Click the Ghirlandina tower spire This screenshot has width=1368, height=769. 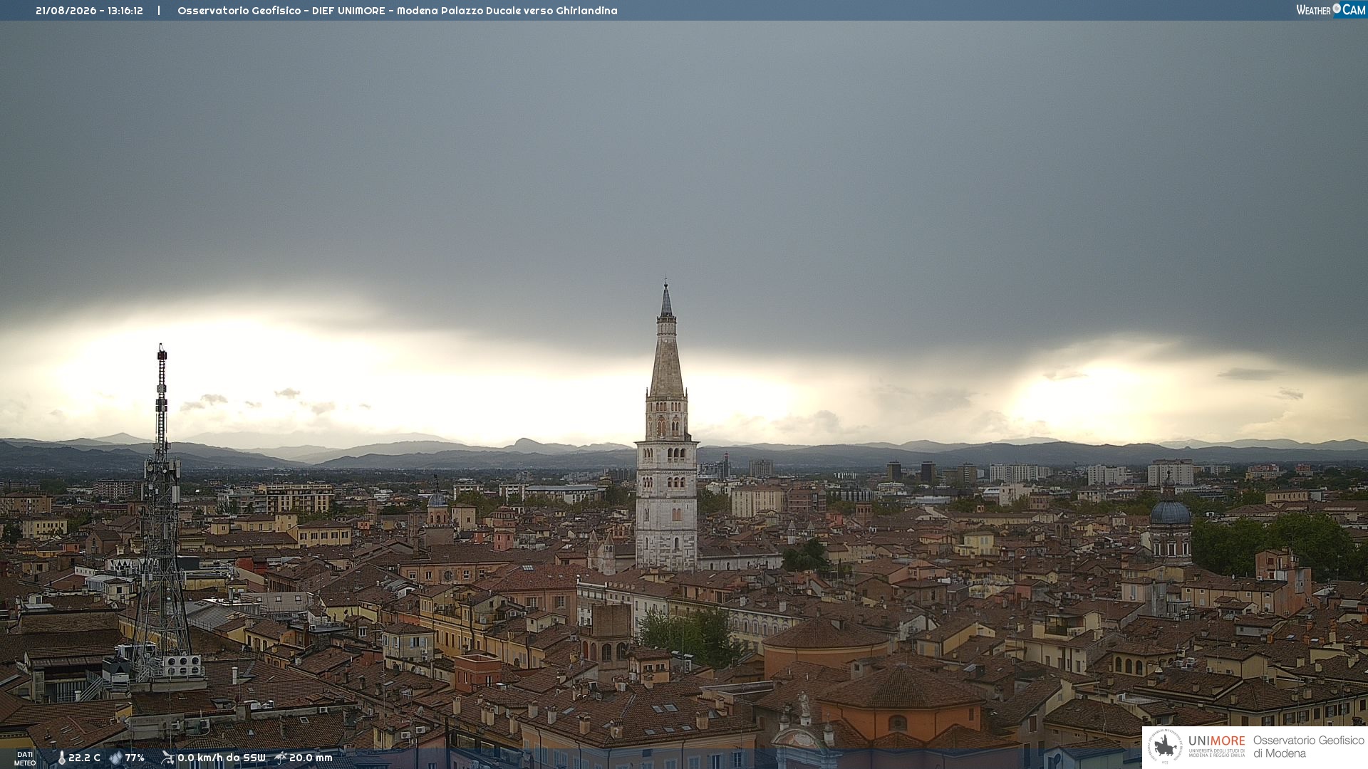[x=666, y=342]
